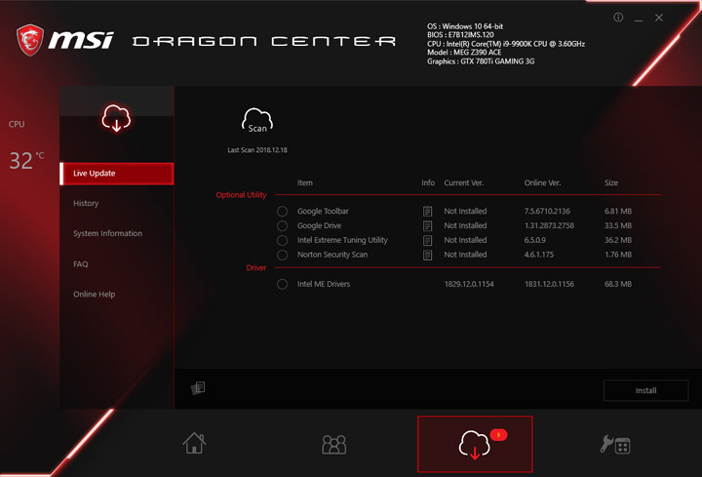Click the Size column header
Viewport: 702px width, 477px height.
click(x=611, y=182)
